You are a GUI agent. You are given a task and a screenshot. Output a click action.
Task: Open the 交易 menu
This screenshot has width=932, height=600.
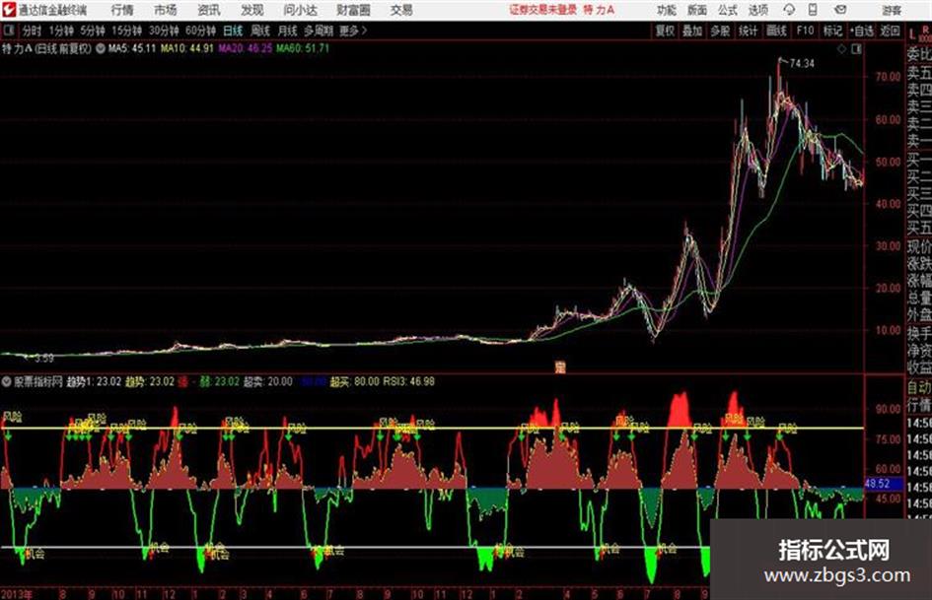point(401,10)
